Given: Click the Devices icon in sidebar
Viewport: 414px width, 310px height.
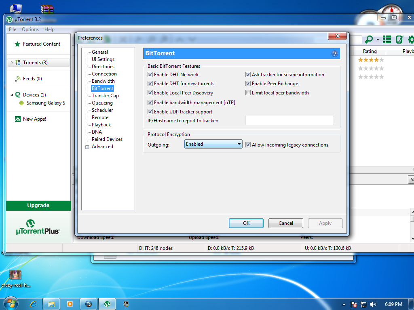Looking at the screenshot, I should (18, 94).
